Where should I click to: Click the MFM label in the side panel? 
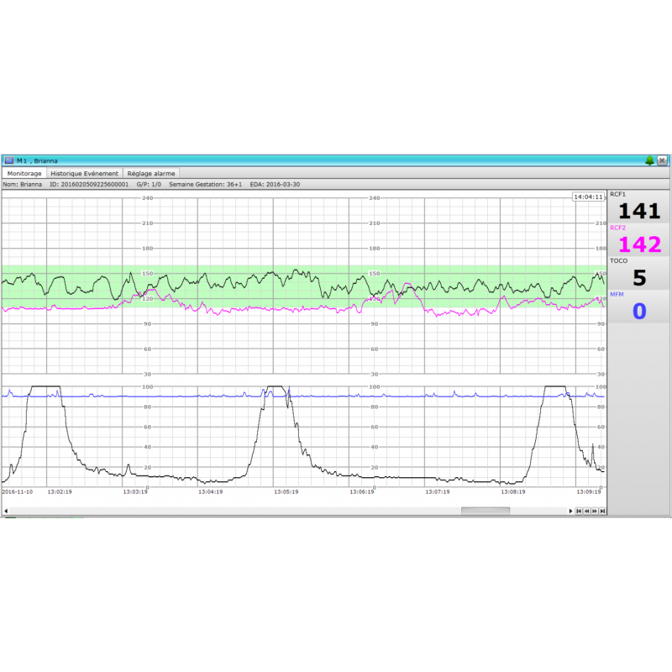pyautogui.click(x=617, y=295)
